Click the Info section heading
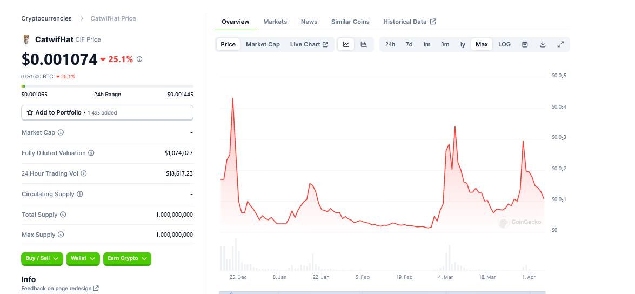This screenshot has height=294, width=635. pos(28,279)
